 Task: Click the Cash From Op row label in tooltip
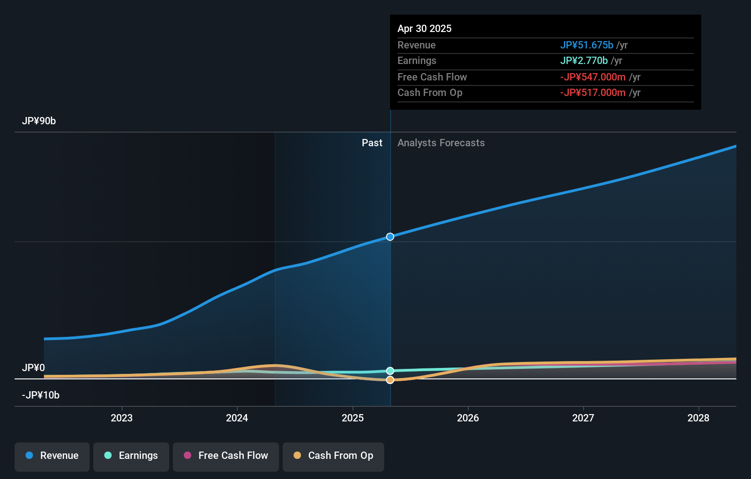coord(430,93)
